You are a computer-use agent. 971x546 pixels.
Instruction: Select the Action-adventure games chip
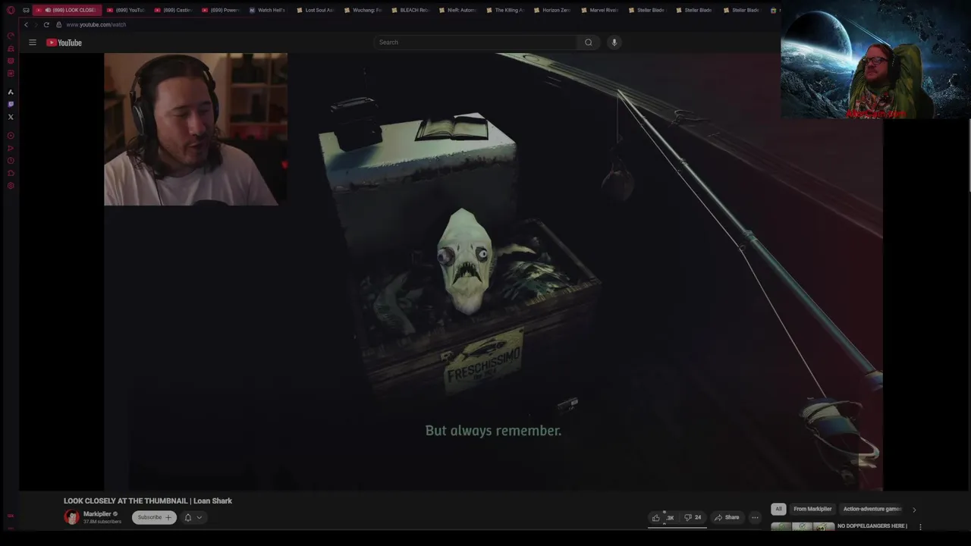[x=872, y=509]
